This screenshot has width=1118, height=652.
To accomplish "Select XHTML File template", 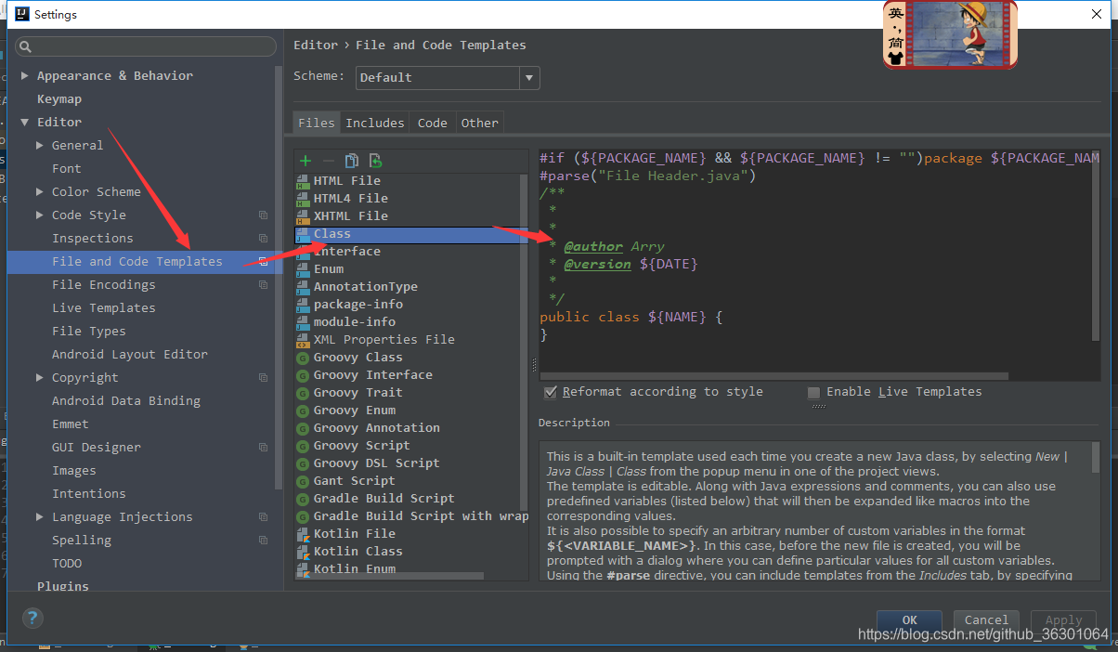I will coord(351,216).
